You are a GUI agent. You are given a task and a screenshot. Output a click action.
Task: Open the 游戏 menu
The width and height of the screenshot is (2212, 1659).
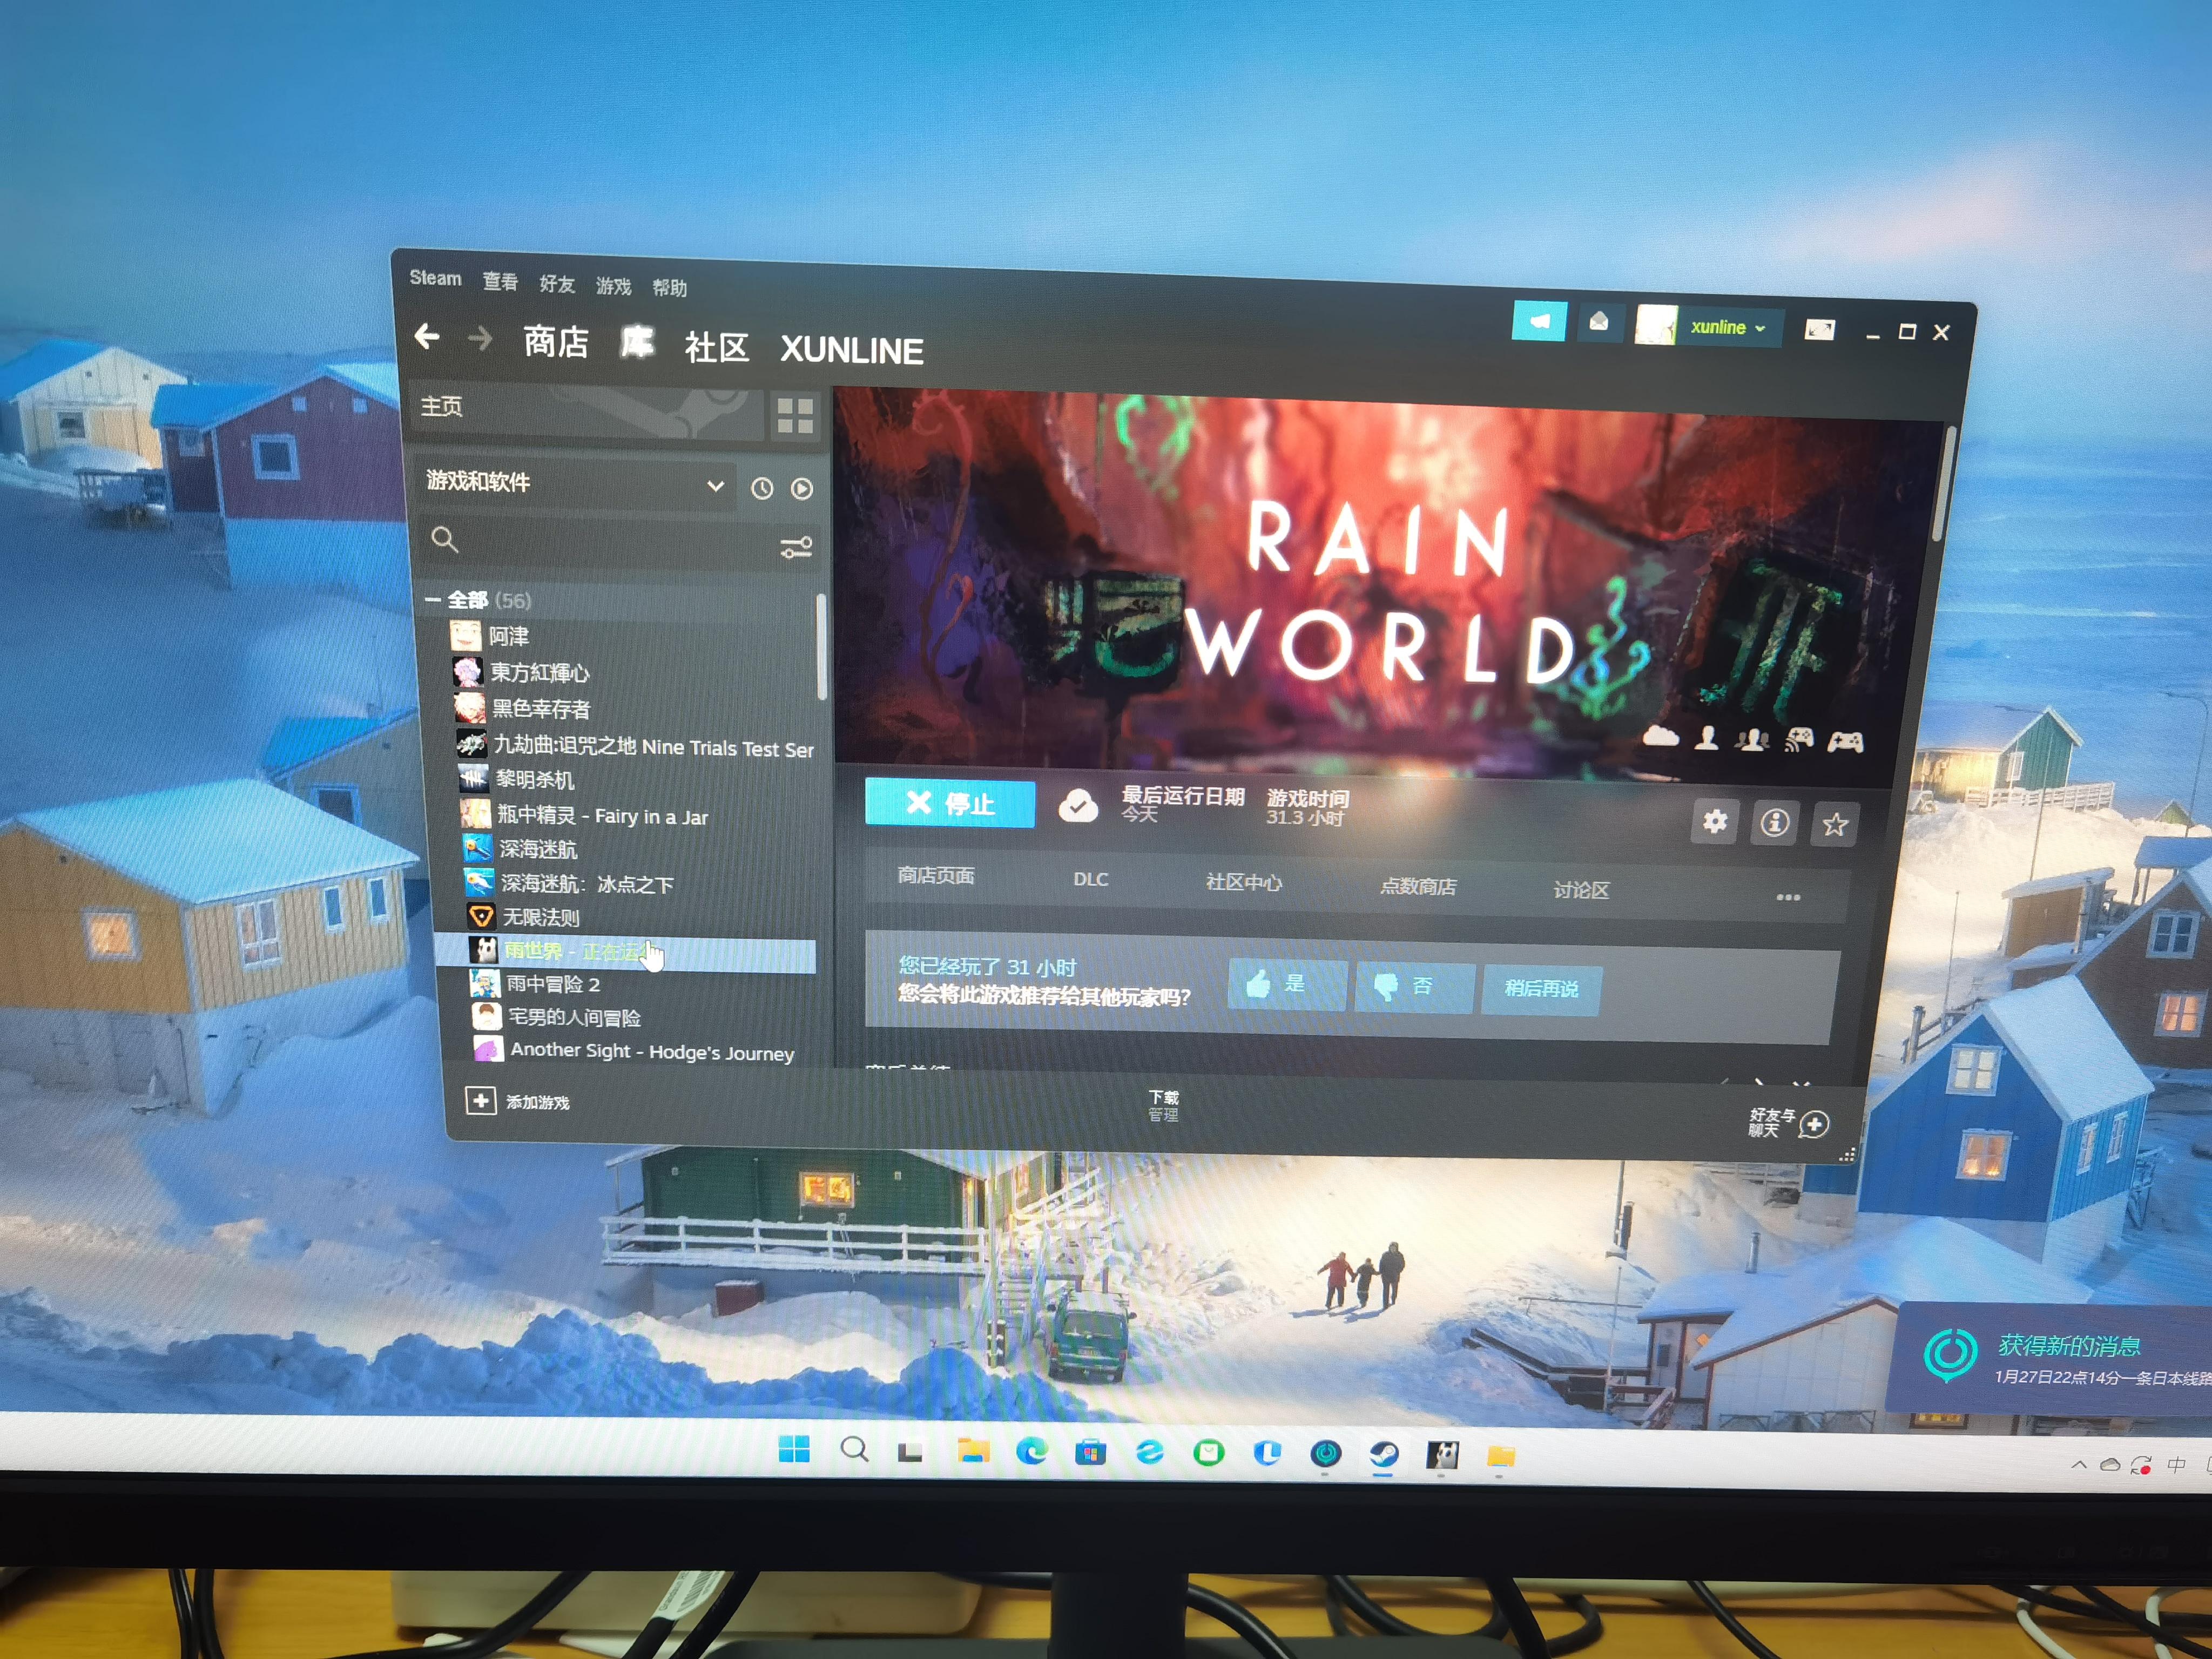(x=613, y=286)
